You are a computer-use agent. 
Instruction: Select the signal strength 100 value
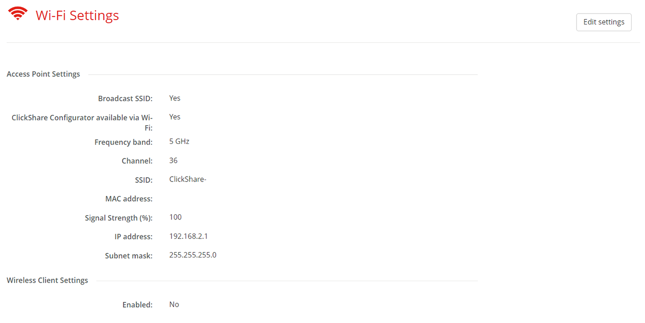coord(175,217)
